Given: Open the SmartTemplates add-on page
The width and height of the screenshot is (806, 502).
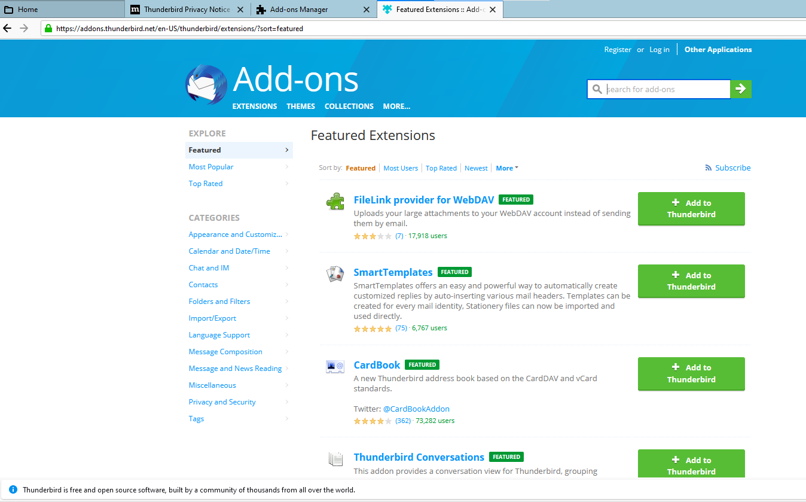Looking at the screenshot, I should 393,272.
